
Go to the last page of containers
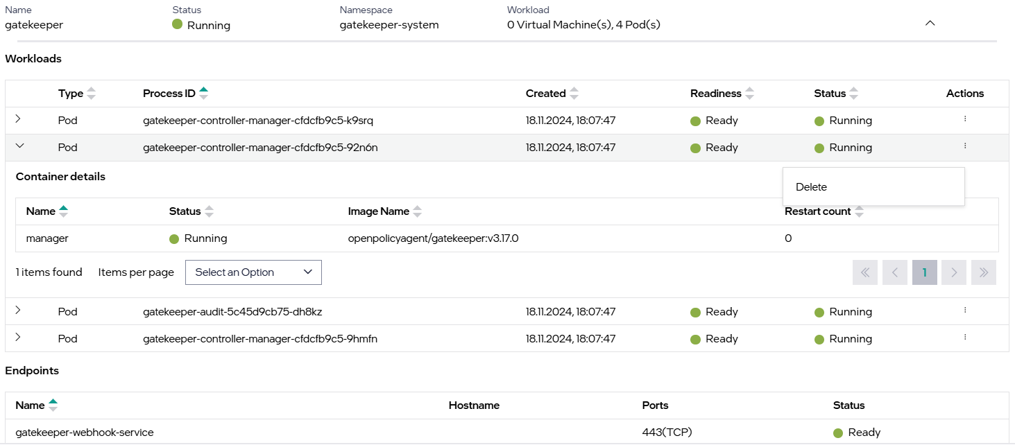click(984, 272)
